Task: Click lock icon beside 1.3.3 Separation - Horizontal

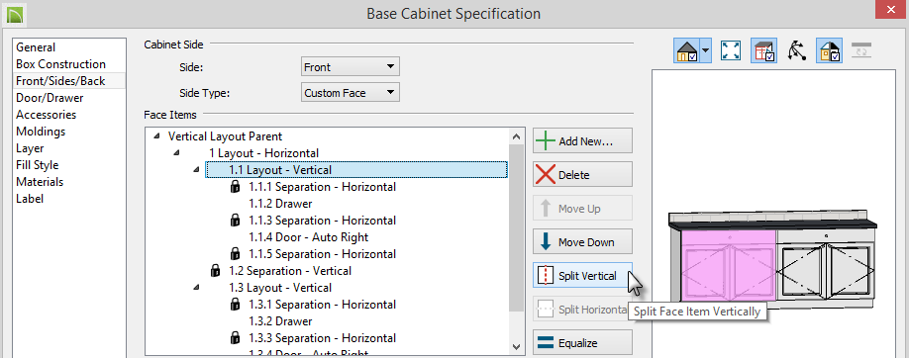Action: [x=235, y=337]
